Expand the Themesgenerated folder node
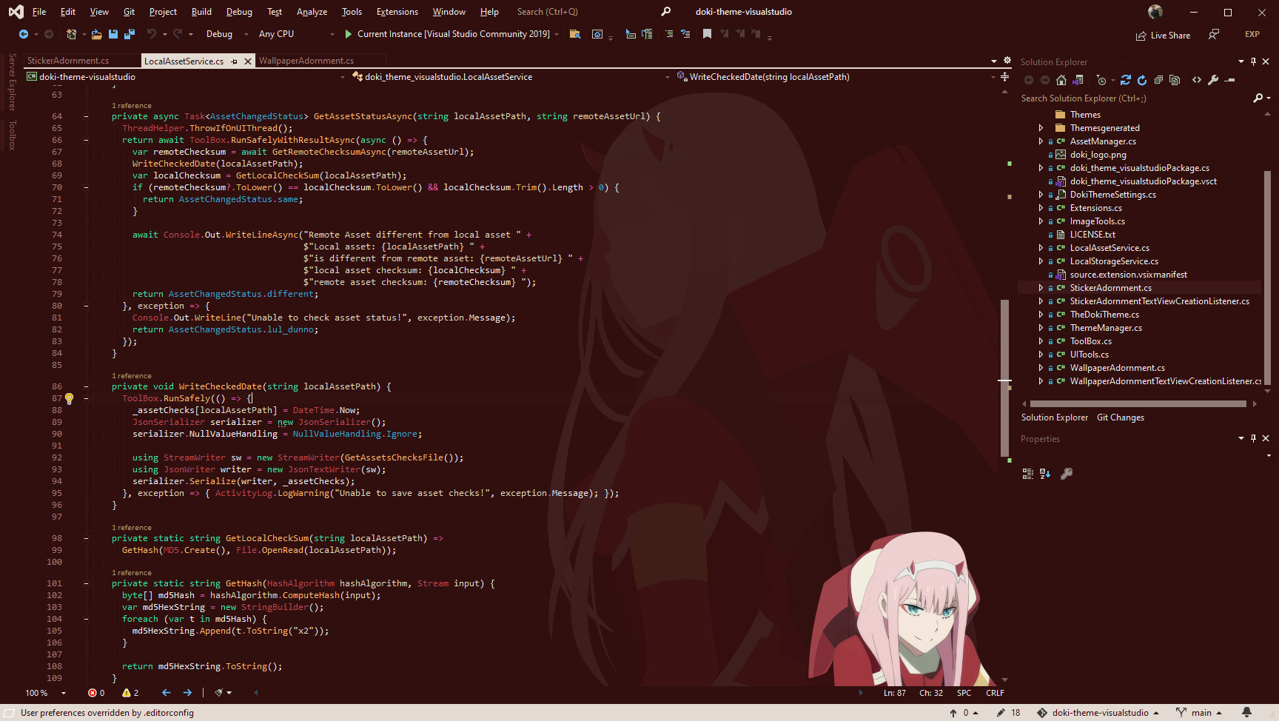 tap(1041, 128)
